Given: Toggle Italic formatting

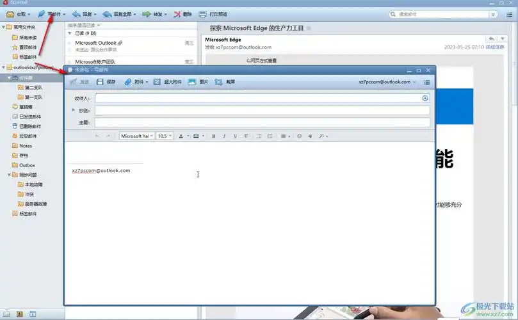Looking at the screenshot, I should pos(224,136).
